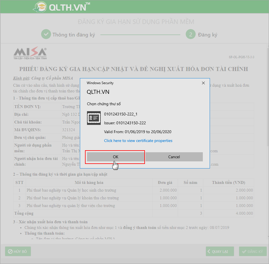Click the QLTH.VN graduation cap logo
269x264 pixels.
[40, 7]
